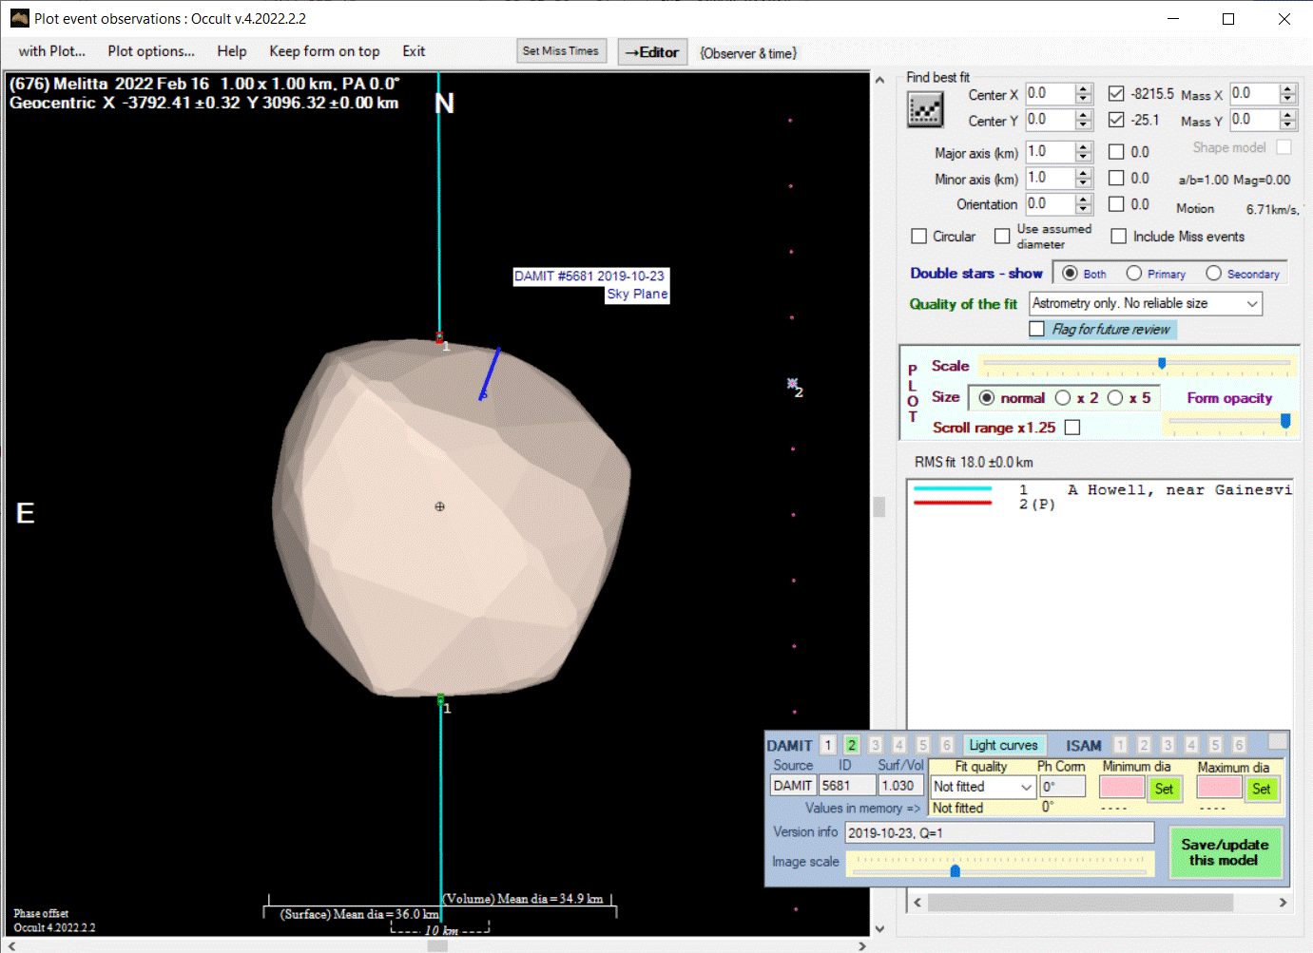1313x953 pixels.
Task: Click the Find best fit graph icon
Action: click(x=924, y=110)
